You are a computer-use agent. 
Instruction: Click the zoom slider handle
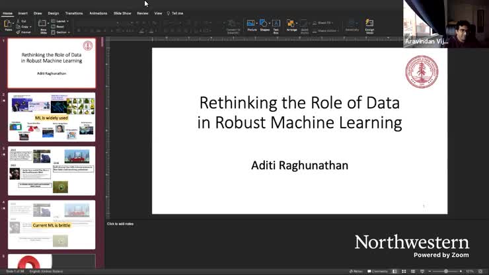point(446,271)
